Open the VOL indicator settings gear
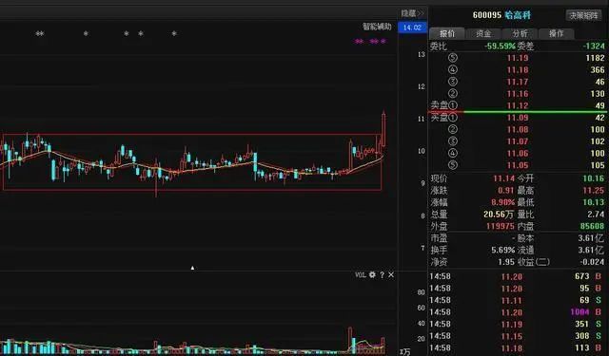The image size is (609, 356). coord(372,274)
